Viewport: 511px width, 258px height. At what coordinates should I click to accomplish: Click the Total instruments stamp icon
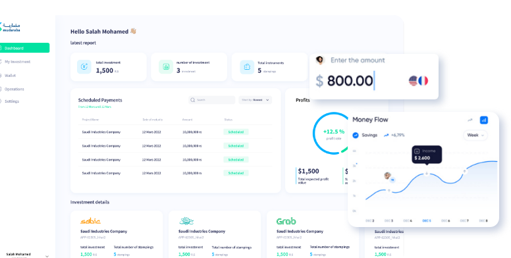point(247,67)
